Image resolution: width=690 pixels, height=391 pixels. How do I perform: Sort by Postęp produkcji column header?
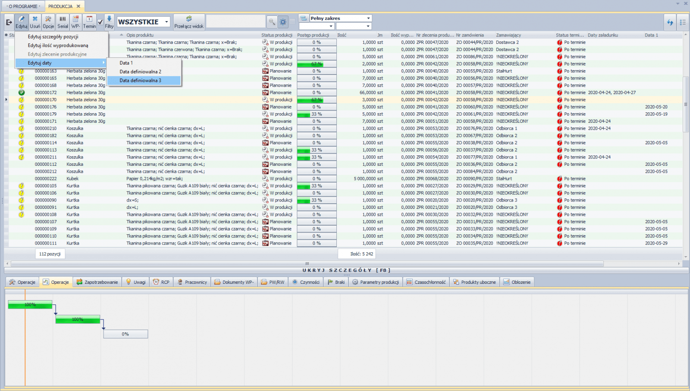click(x=313, y=35)
